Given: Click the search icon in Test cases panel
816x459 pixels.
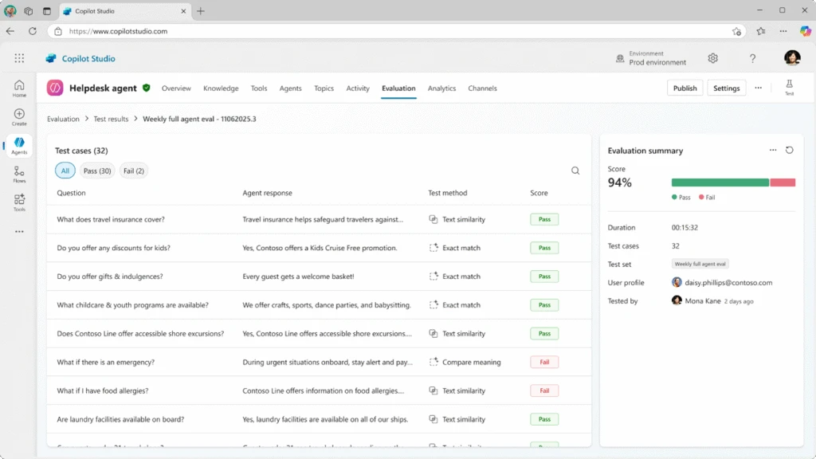Looking at the screenshot, I should point(575,170).
